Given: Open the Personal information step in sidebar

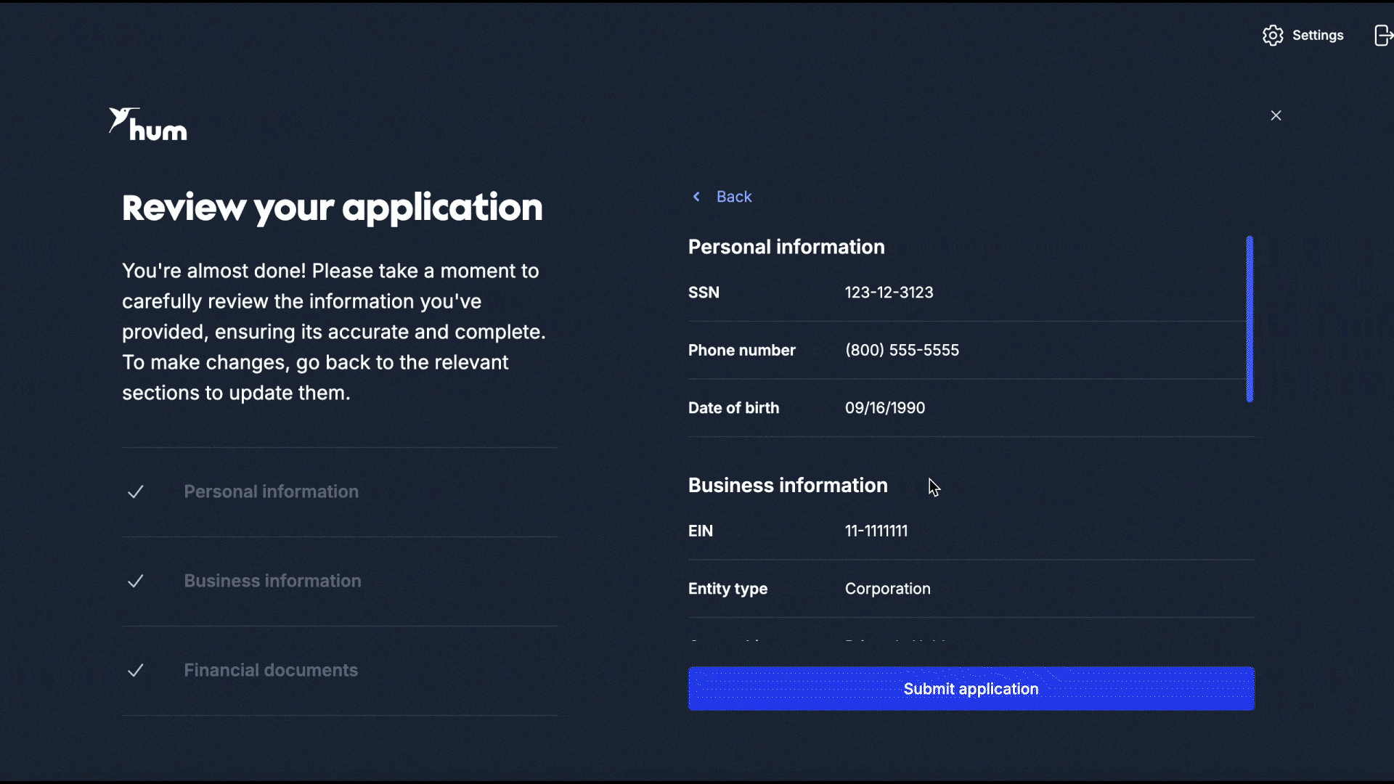Looking at the screenshot, I should [271, 491].
